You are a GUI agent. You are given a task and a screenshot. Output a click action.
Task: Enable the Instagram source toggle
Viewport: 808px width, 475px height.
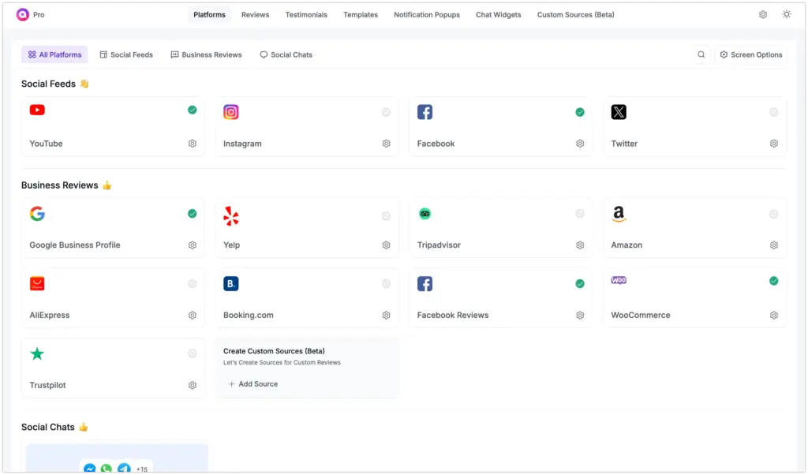pyautogui.click(x=386, y=111)
